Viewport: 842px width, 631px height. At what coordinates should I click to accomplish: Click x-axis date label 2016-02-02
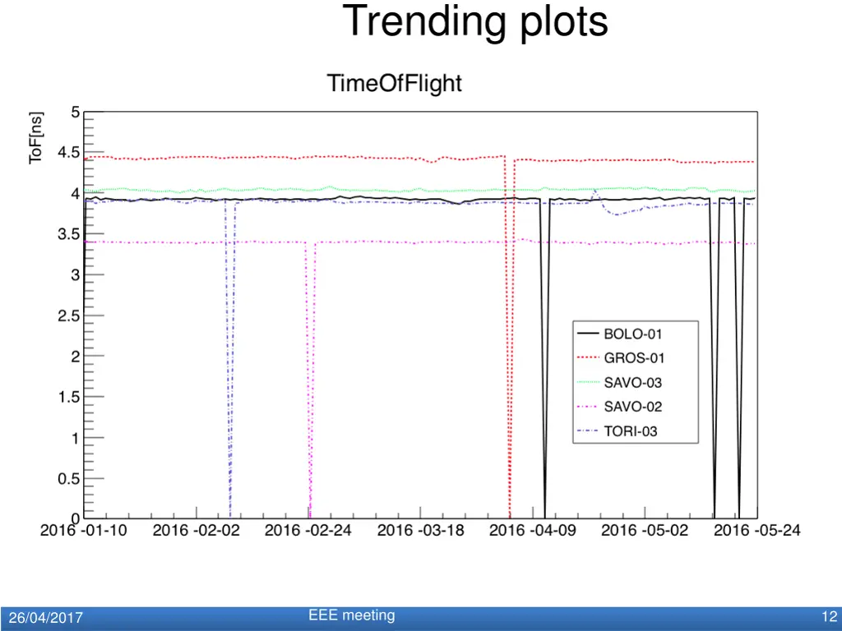click(196, 531)
